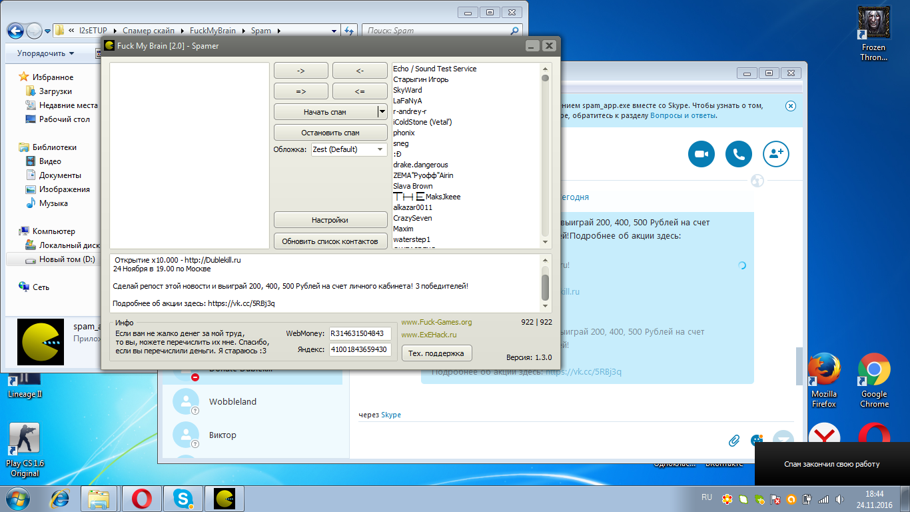
Task: Expand the Explorer address bar history dropdown
Action: coord(334,31)
